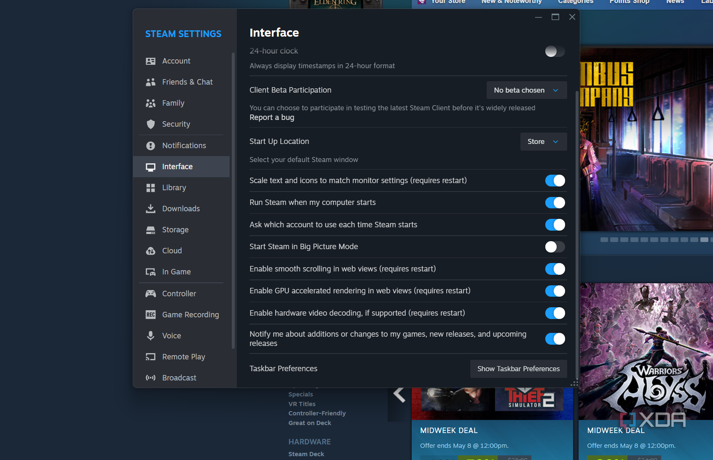This screenshot has width=713, height=460.
Task: Open the Start Up Location Store dropdown
Action: pos(543,142)
